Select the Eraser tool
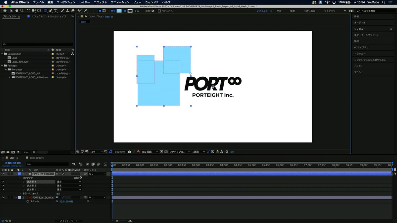This screenshot has width=397, height=223. [x=73, y=11]
